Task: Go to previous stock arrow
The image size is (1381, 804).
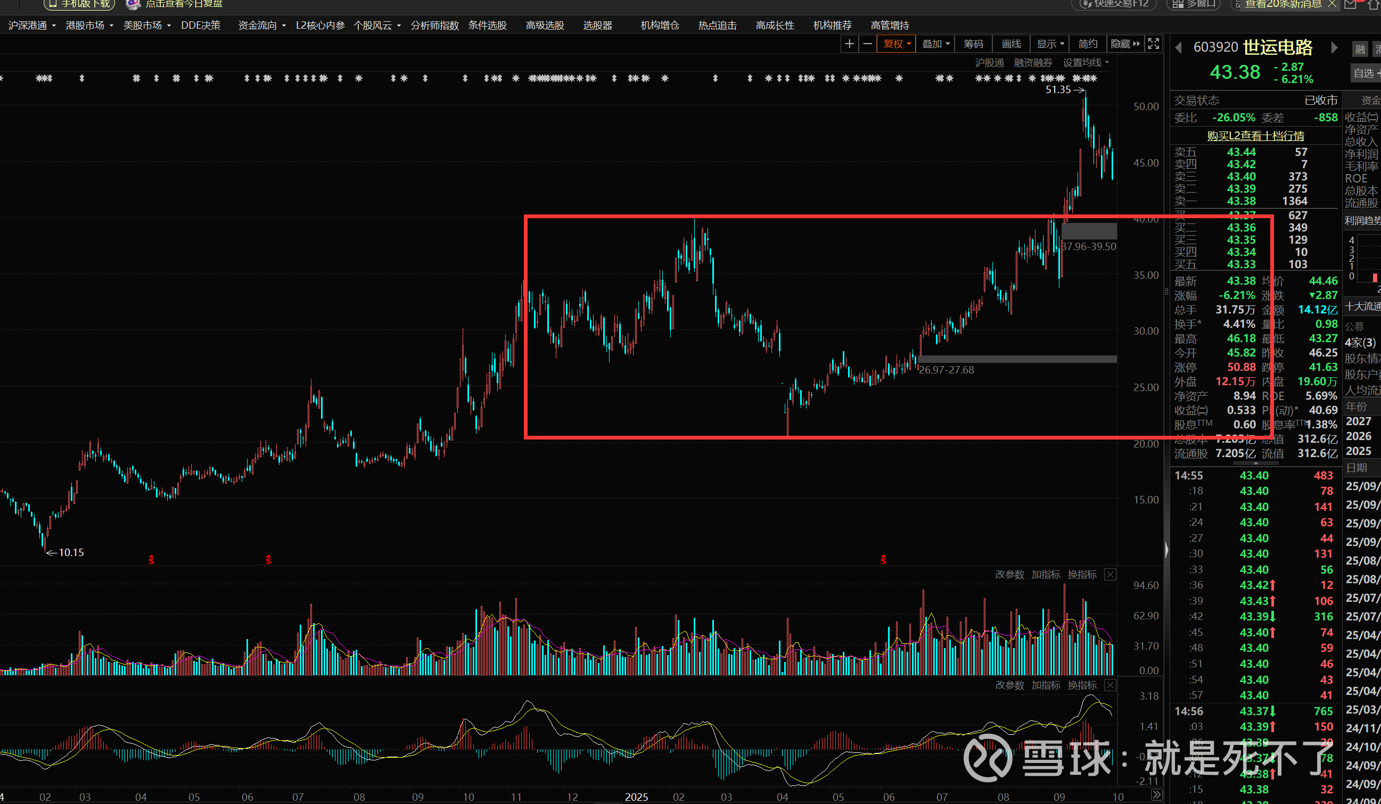Action: coord(1178,48)
